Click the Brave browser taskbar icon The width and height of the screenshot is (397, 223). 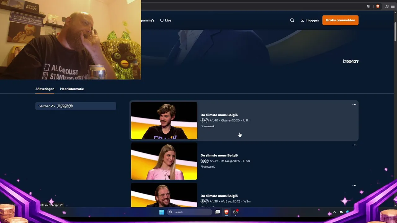[226, 212]
